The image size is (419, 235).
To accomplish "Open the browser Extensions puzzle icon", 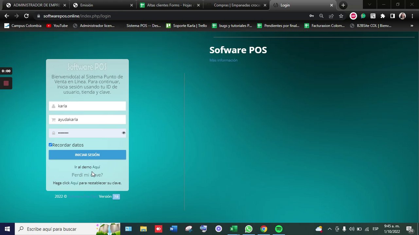I will (383, 16).
